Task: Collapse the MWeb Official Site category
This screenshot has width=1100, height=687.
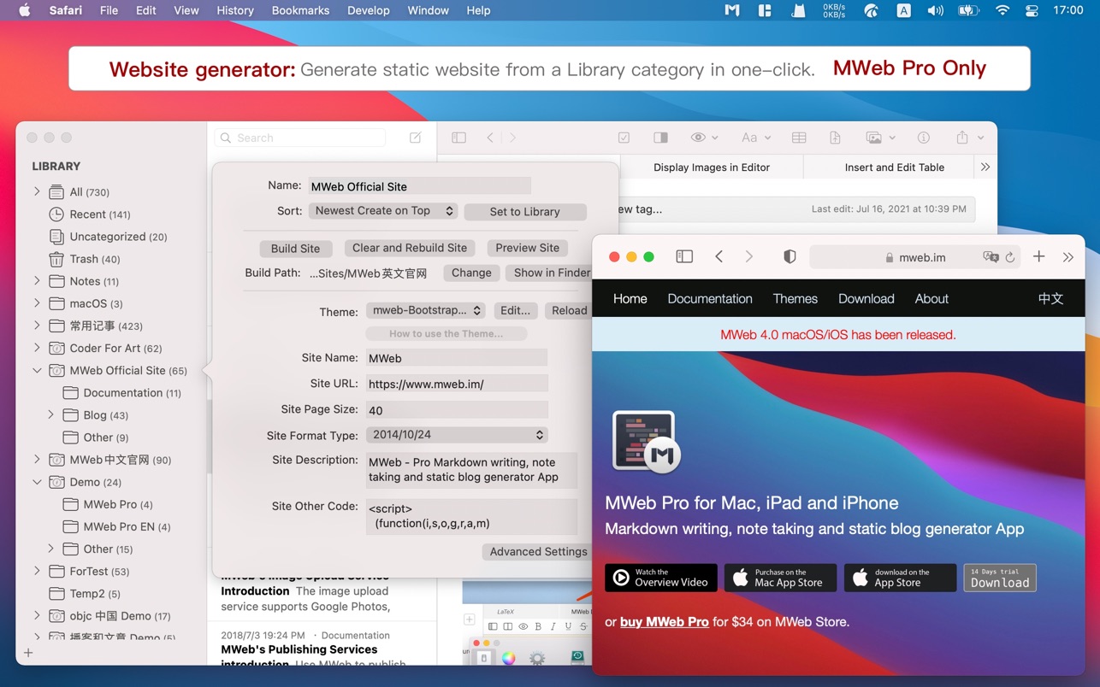Action: click(37, 371)
